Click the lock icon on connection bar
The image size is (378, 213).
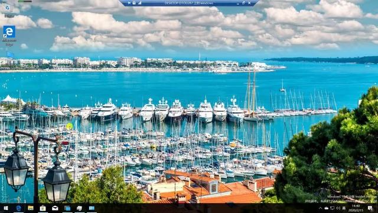pyautogui.click(x=134, y=3)
